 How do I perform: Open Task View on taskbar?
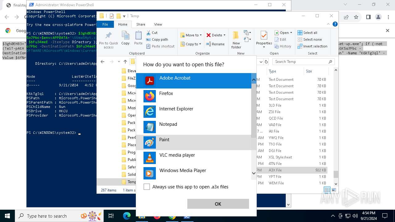[x=111, y=216]
